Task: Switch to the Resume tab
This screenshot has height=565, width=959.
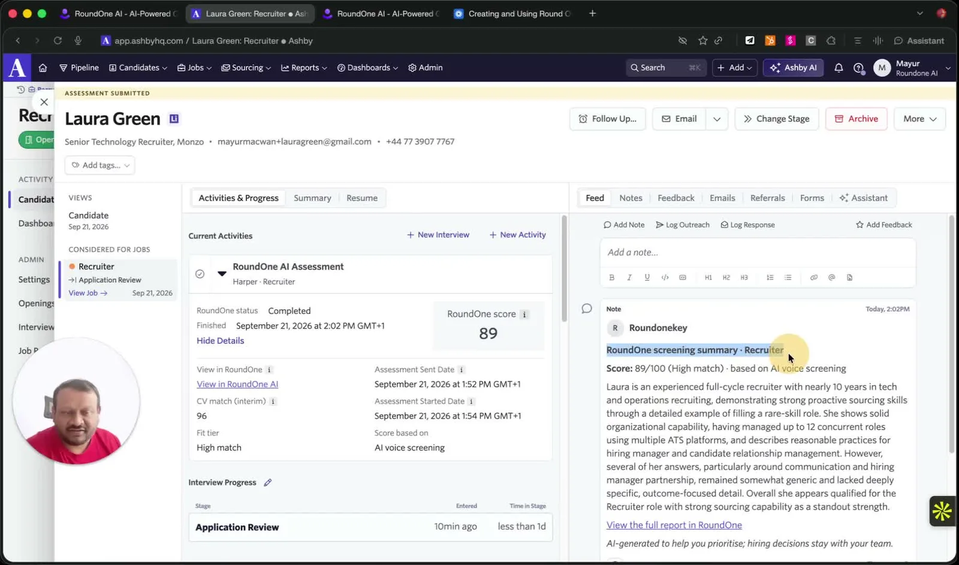Action: (x=362, y=198)
